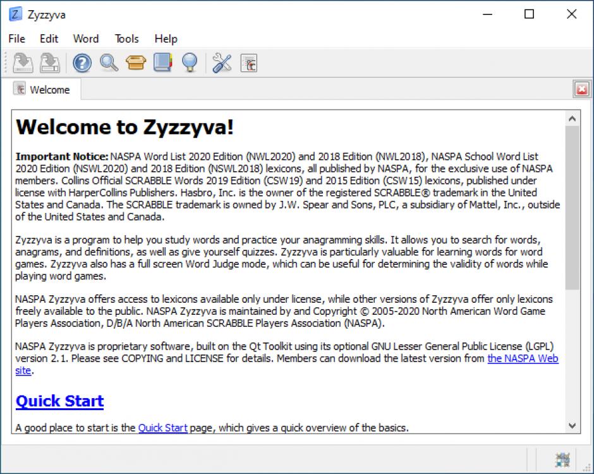Click the 'Important Notice:' bold text

(62, 157)
